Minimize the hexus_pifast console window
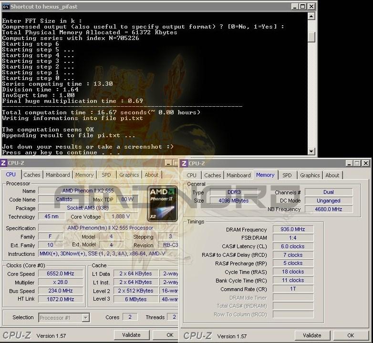The width and height of the screenshot is (373, 343). click(295, 6)
